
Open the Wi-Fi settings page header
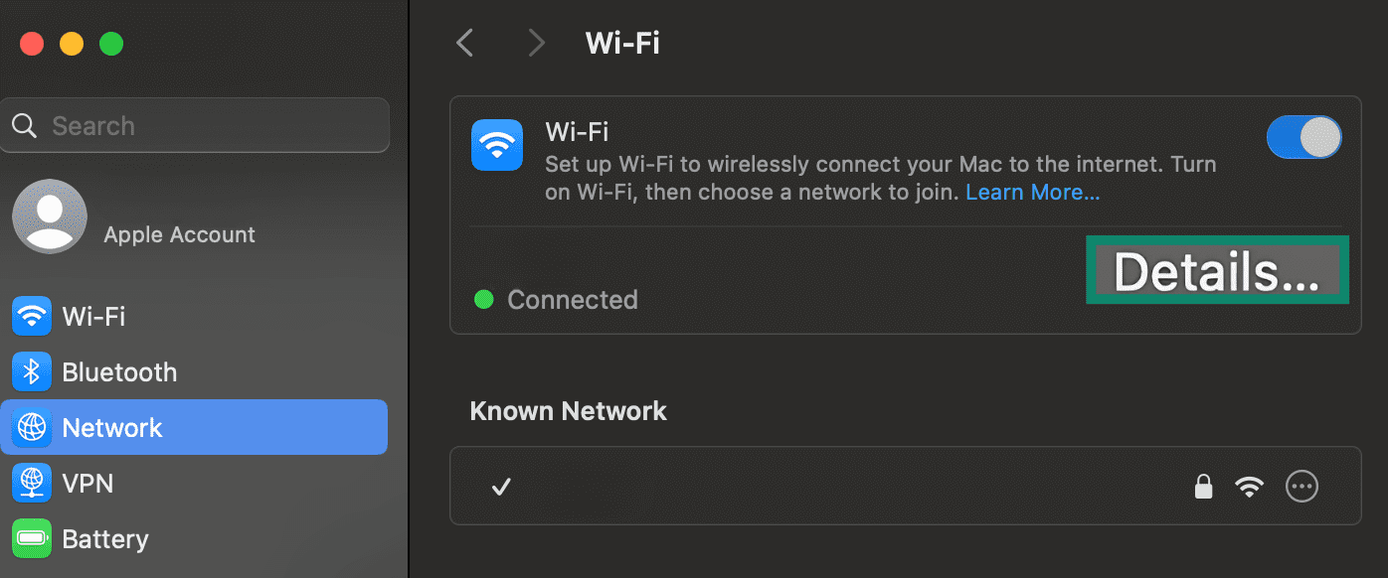622,43
